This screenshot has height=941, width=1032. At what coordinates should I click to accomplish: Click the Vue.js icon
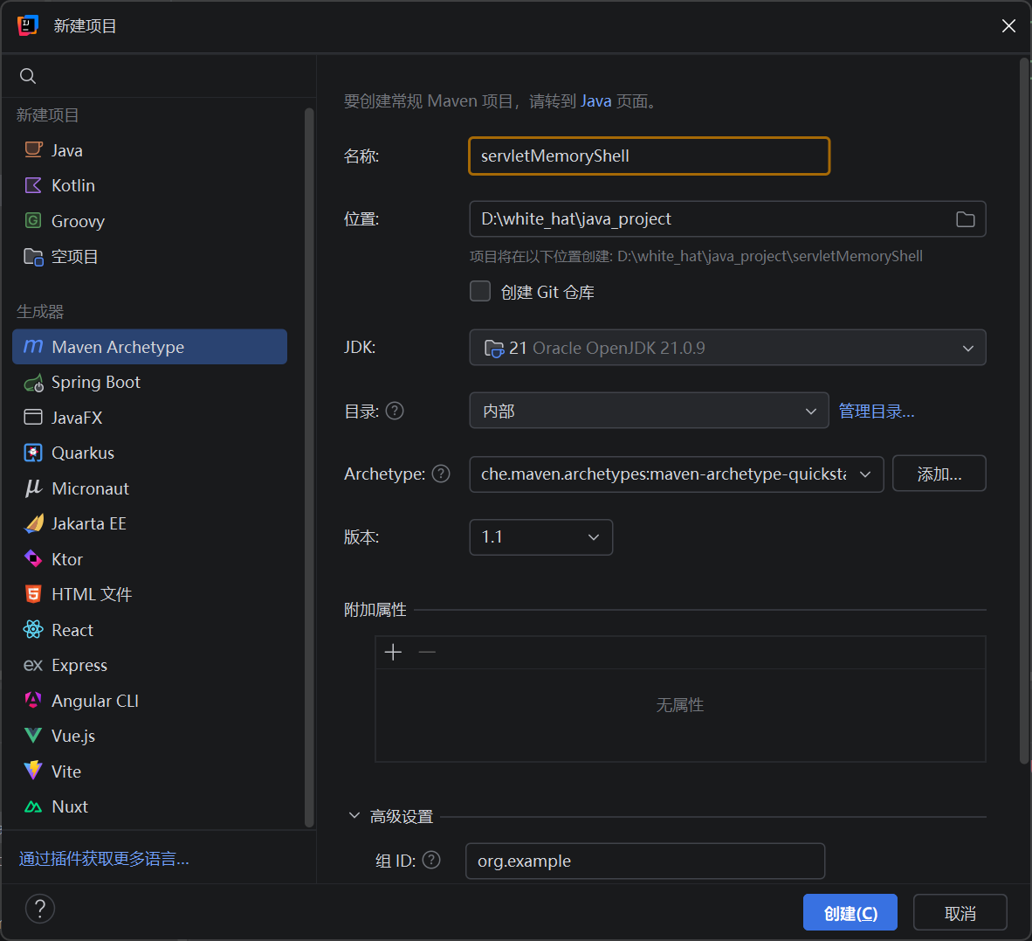33,736
